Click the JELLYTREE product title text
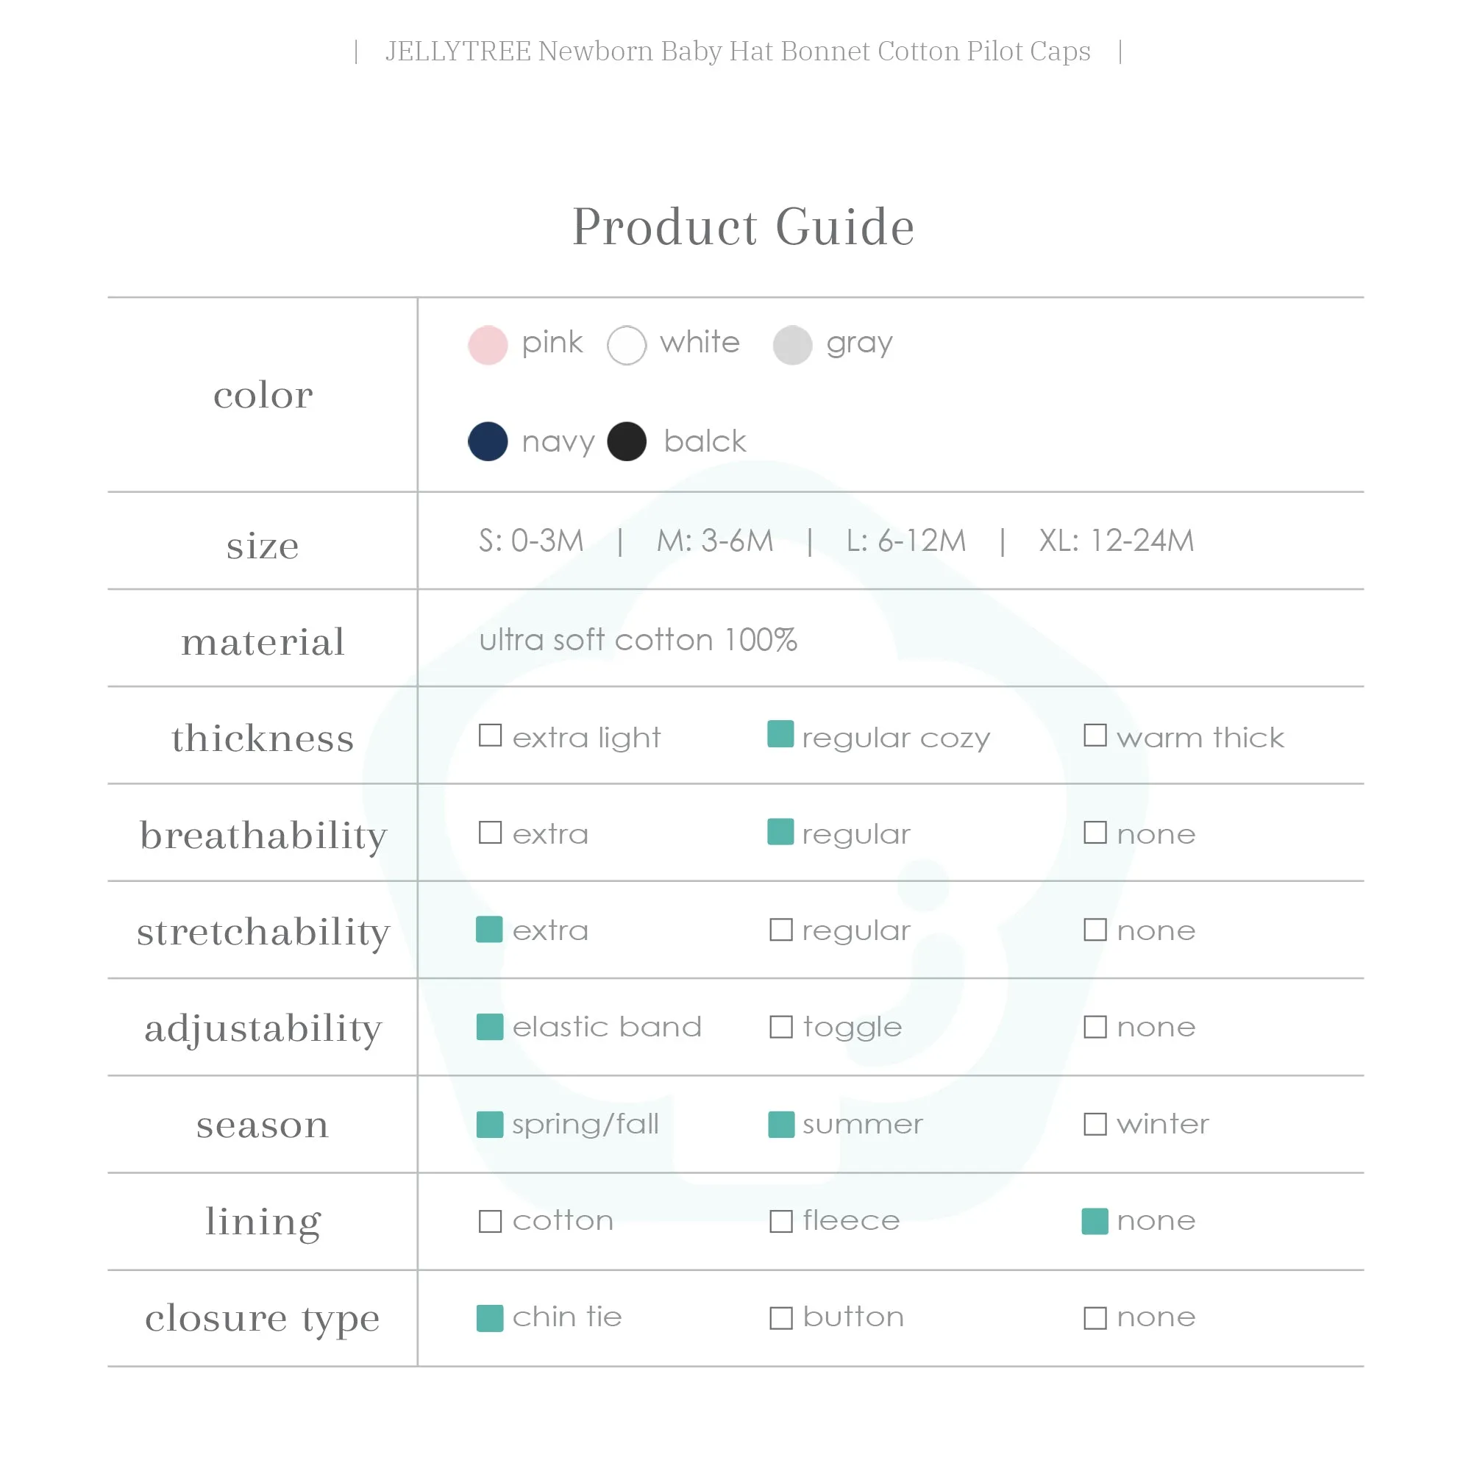This screenshot has height=1477, width=1477. tap(738, 51)
